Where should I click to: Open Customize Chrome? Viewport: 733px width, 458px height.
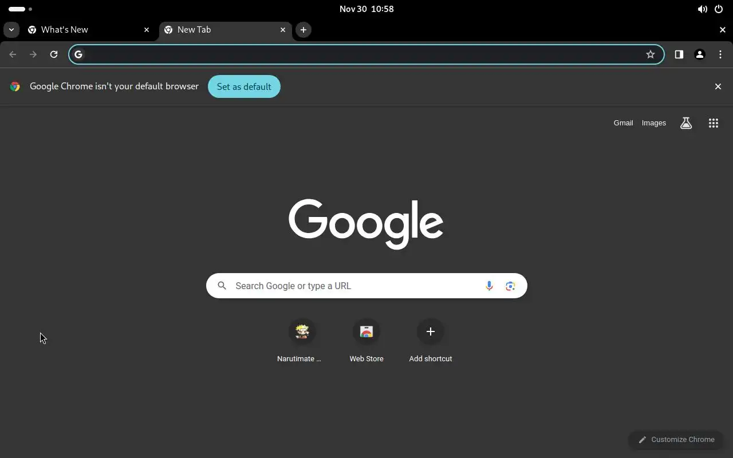pos(676,440)
